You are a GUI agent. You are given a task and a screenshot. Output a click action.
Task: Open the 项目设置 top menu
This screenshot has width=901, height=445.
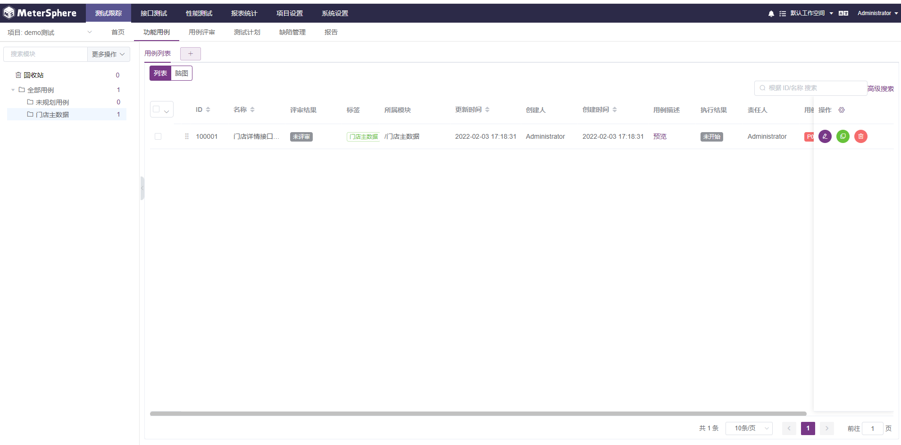290,13
